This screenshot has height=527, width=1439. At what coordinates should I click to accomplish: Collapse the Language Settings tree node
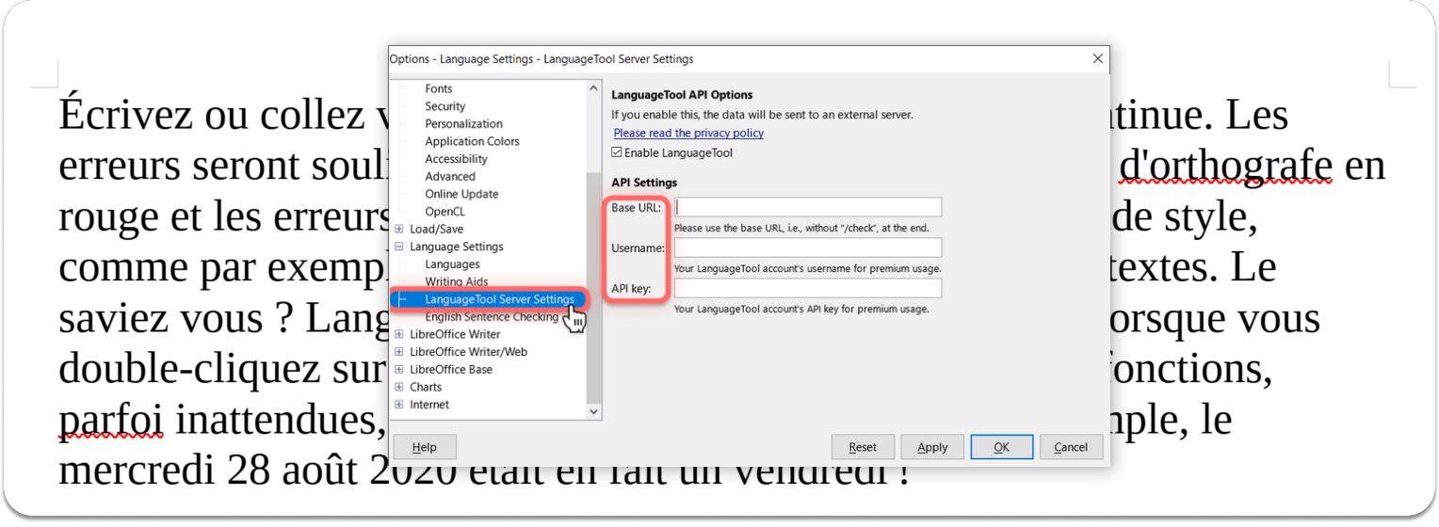[x=399, y=247]
